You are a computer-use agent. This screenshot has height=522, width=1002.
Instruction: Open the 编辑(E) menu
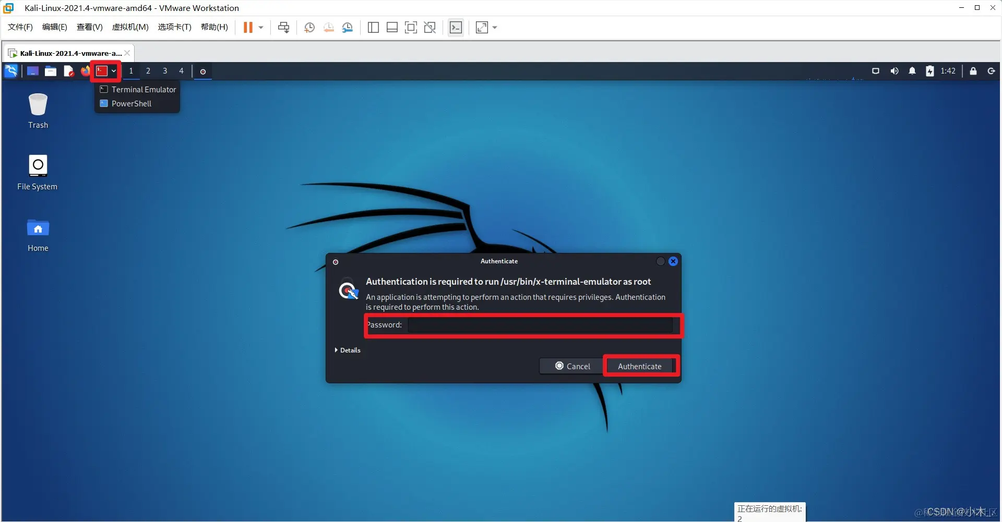click(x=55, y=27)
